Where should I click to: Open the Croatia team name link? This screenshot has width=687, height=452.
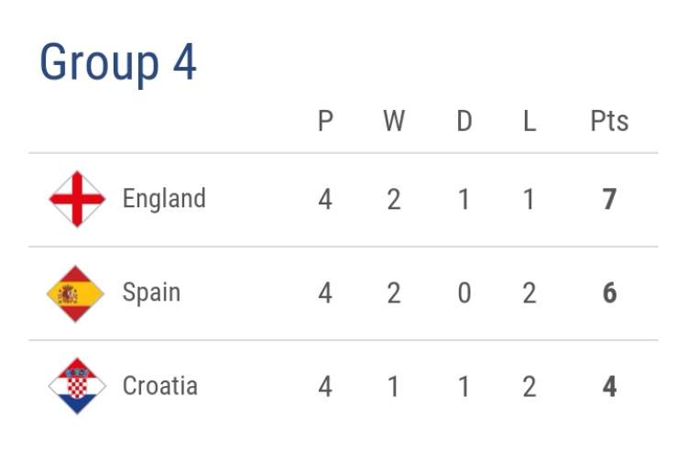(160, 386)
